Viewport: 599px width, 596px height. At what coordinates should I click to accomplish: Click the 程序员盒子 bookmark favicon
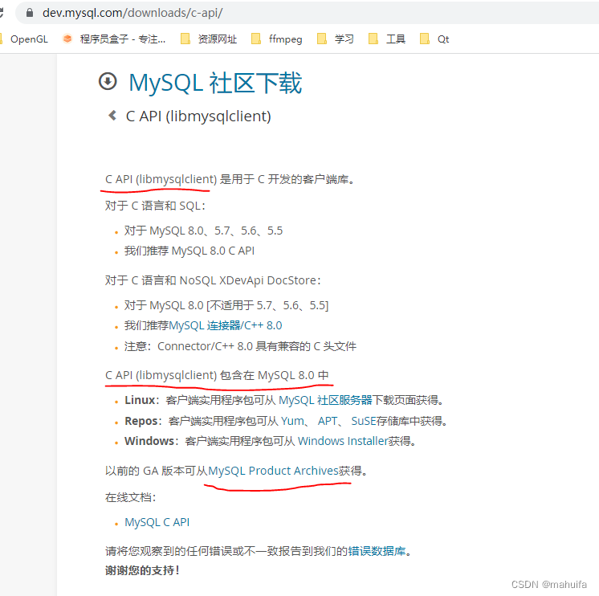(x=67, y=39)
